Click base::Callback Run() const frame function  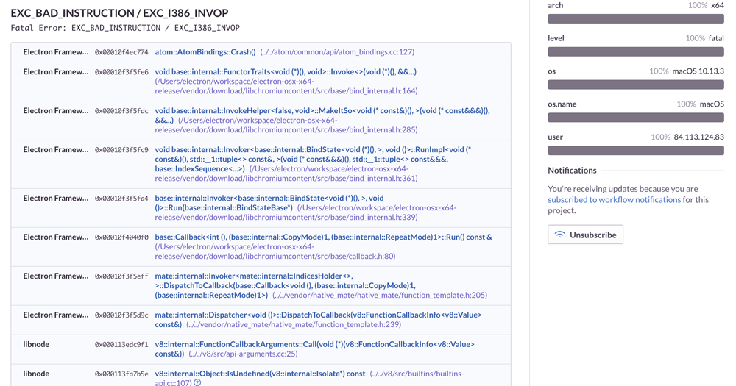click(323, 237)
